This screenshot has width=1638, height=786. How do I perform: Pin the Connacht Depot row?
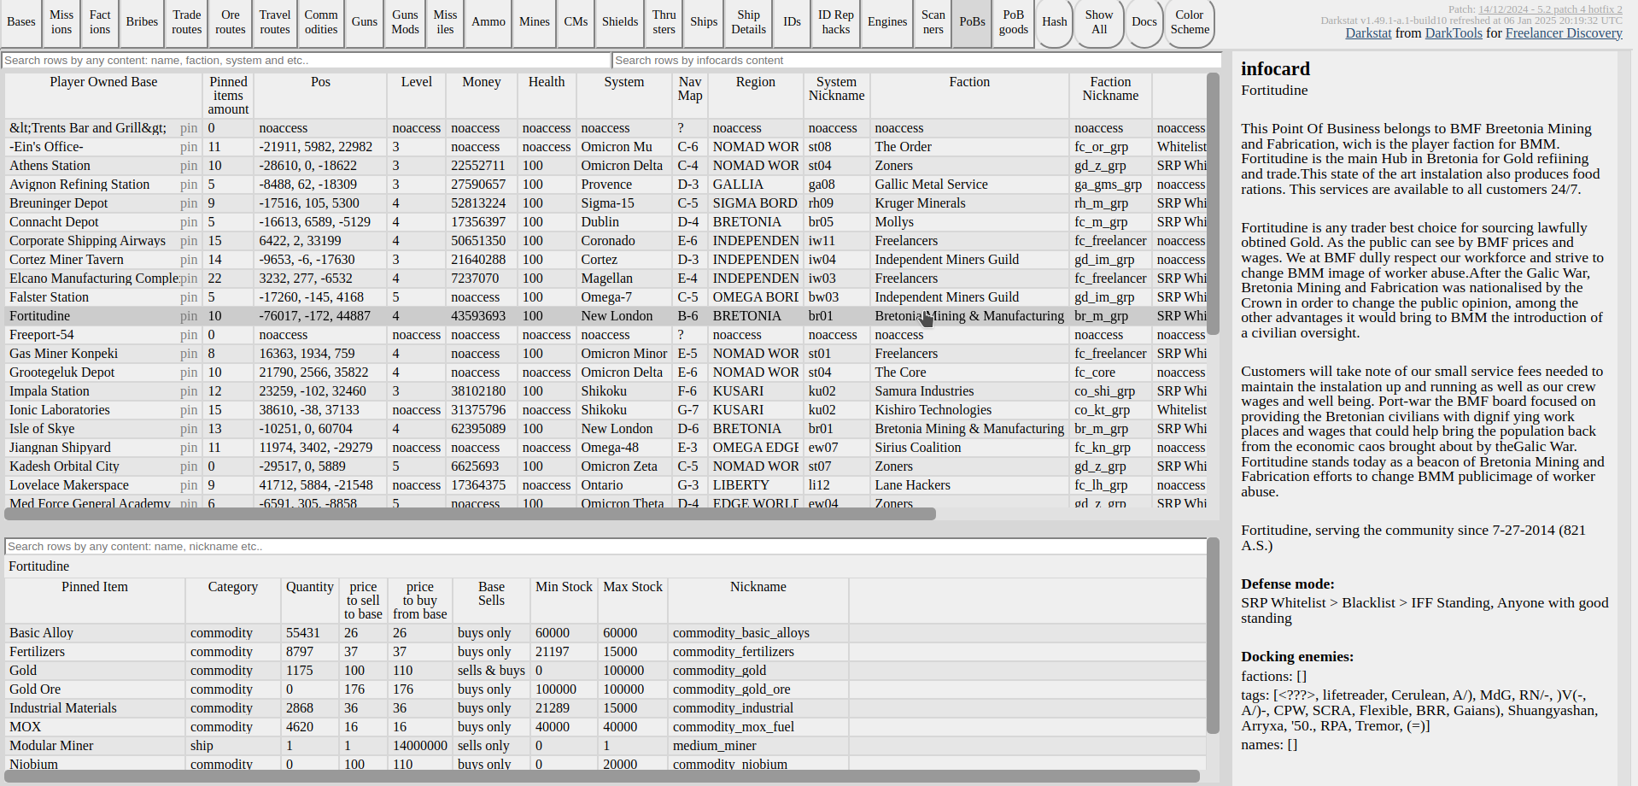[x=189, y=222]
